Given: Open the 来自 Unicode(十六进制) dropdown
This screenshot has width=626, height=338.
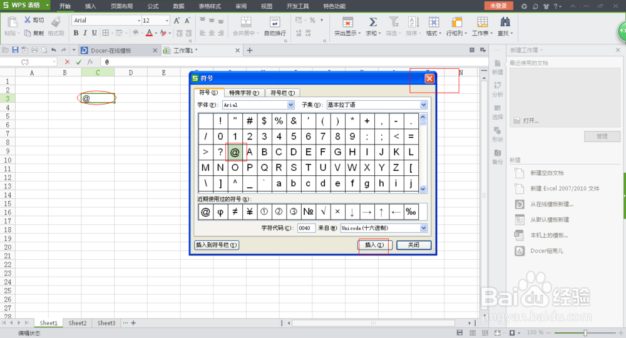Looking at the screenshot, I should click(423, 228).
